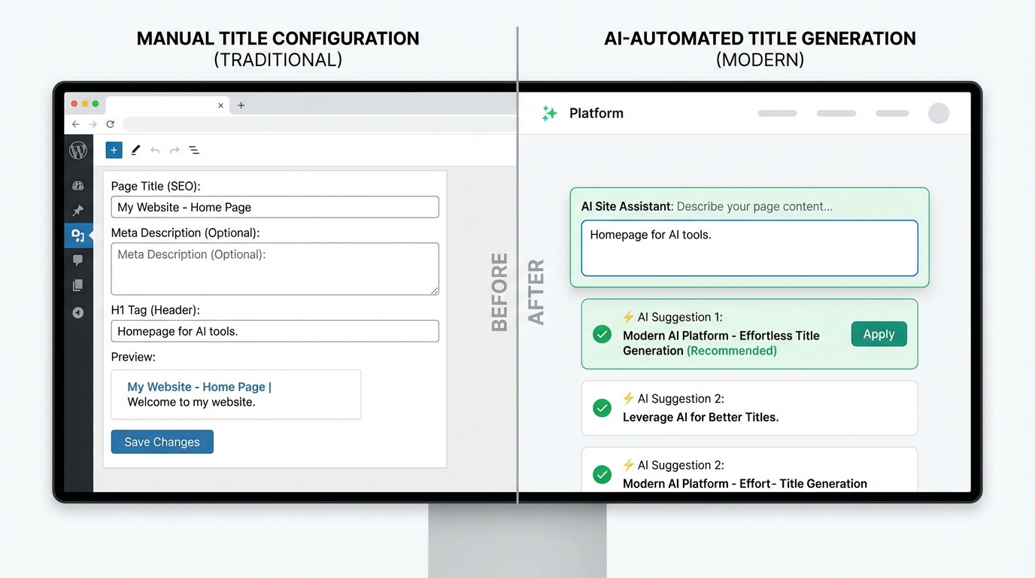Click the redo arrow in the editor toolbar
Image resolution: width=1035 pixels, height=578 pixels.
tap(173, 150)
